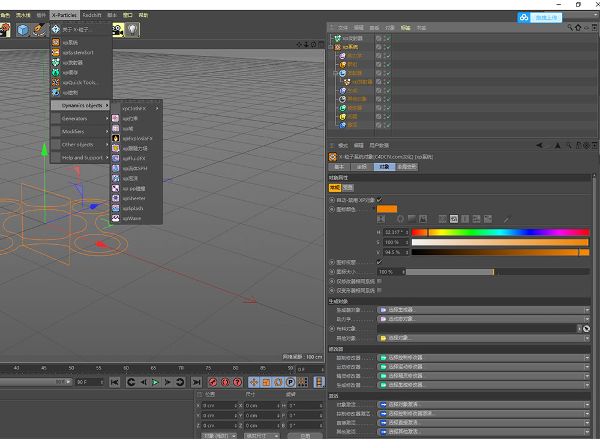Screen dimensions: 600x439
Task: Click the xpSheeter icon in submenu
Action: pyautogui.click(x=116, y=199)
